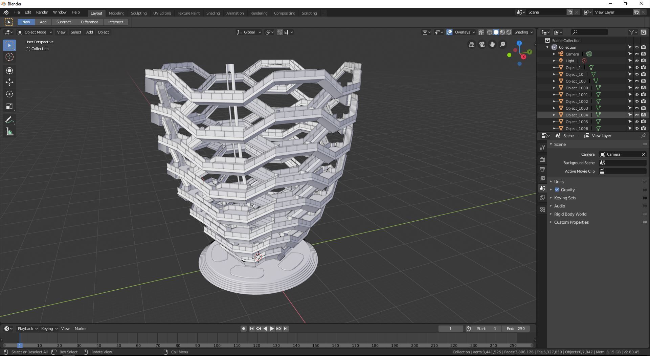Hide the Camera object in viewport
The image size is (650, 356).
[636, 54]
